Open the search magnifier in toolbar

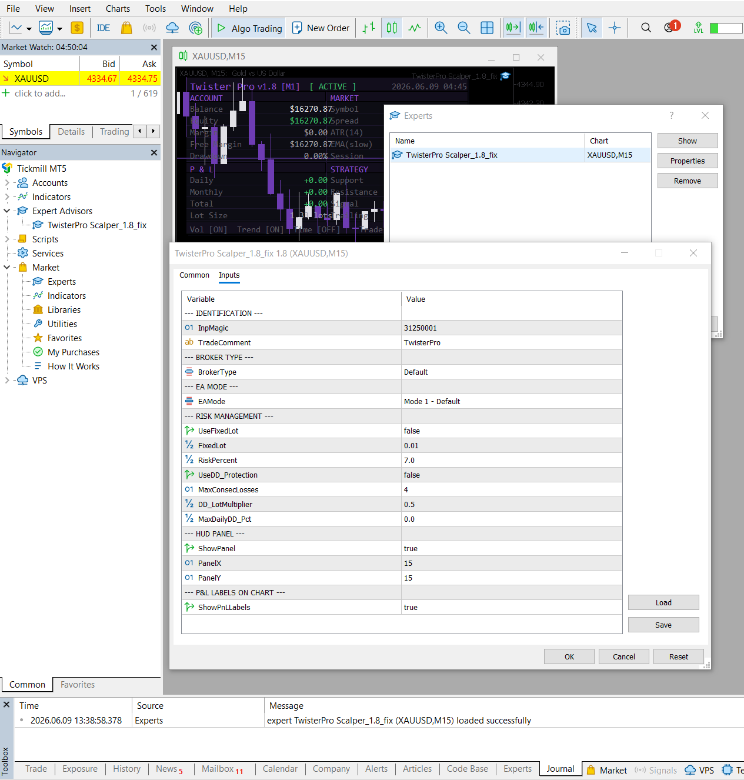[646, 28]
